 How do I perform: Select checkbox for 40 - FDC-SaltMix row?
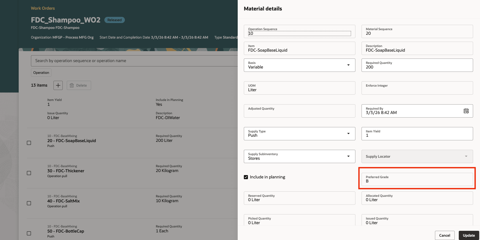pos(29,203)
